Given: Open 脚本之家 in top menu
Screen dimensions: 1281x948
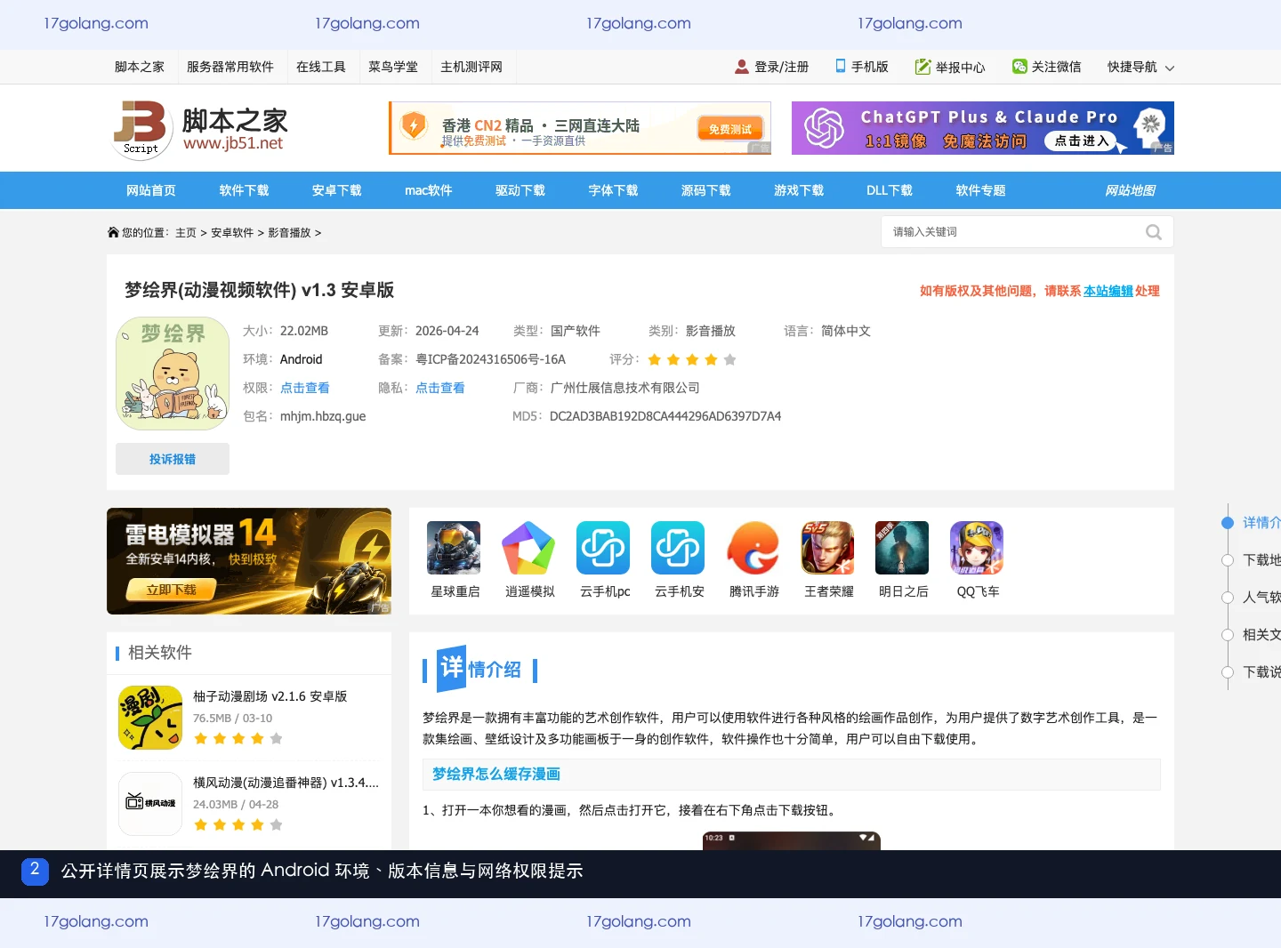Looking at the screenshot, I should click(x=140, y=67).
